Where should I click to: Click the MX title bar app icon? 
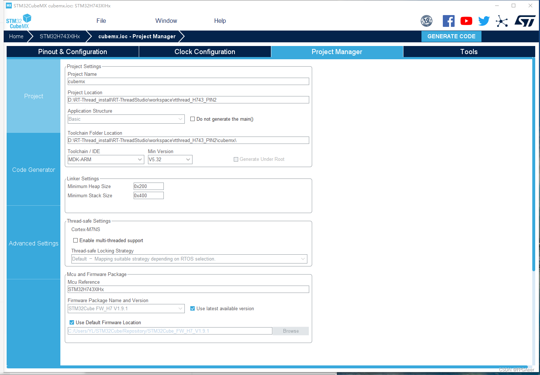pyautogui.click(x=9, y=6)
